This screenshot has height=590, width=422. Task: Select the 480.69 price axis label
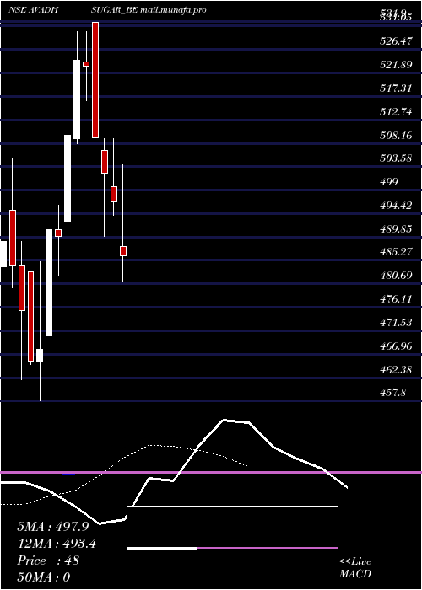click(x=396, y=276)
